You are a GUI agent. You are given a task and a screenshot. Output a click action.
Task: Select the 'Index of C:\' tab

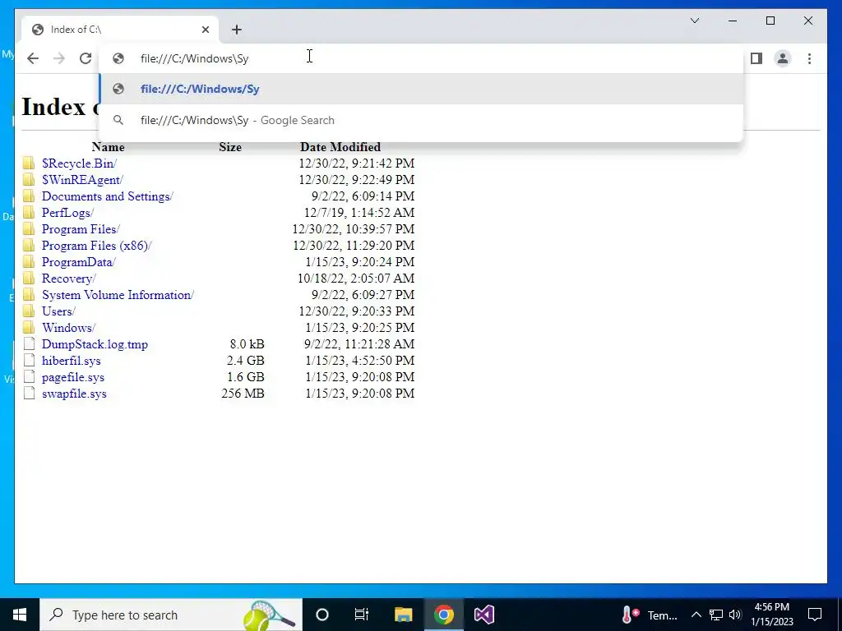click(x=120, y=30)
